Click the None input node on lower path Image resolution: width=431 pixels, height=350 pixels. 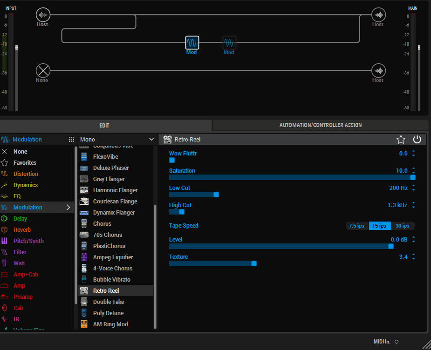[x=43, y=71]
